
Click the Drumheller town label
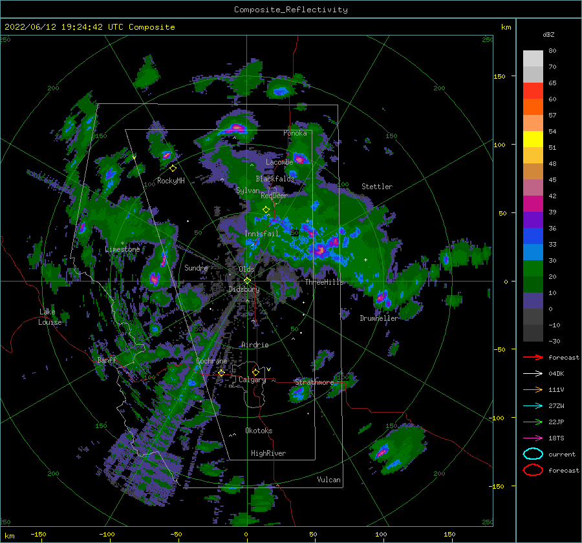378,318
